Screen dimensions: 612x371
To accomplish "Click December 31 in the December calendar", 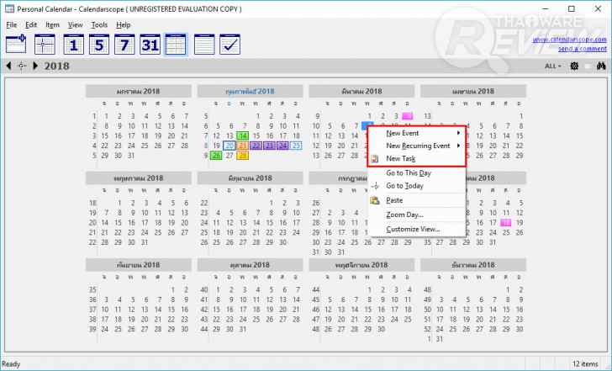I will 440,339.
